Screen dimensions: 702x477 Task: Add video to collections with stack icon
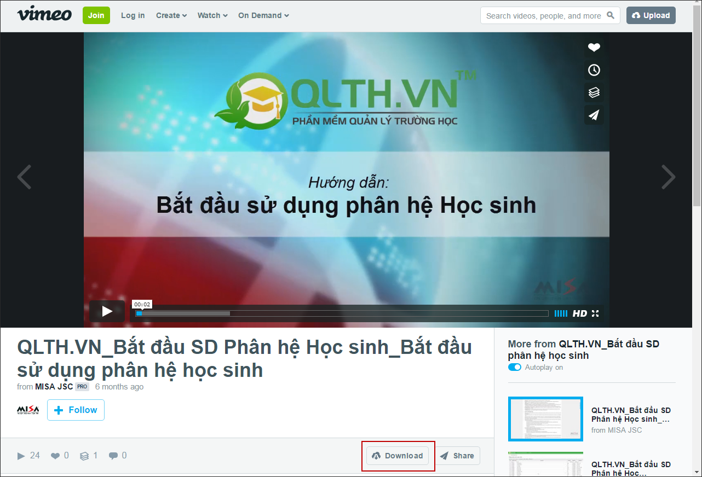point(594,92)
